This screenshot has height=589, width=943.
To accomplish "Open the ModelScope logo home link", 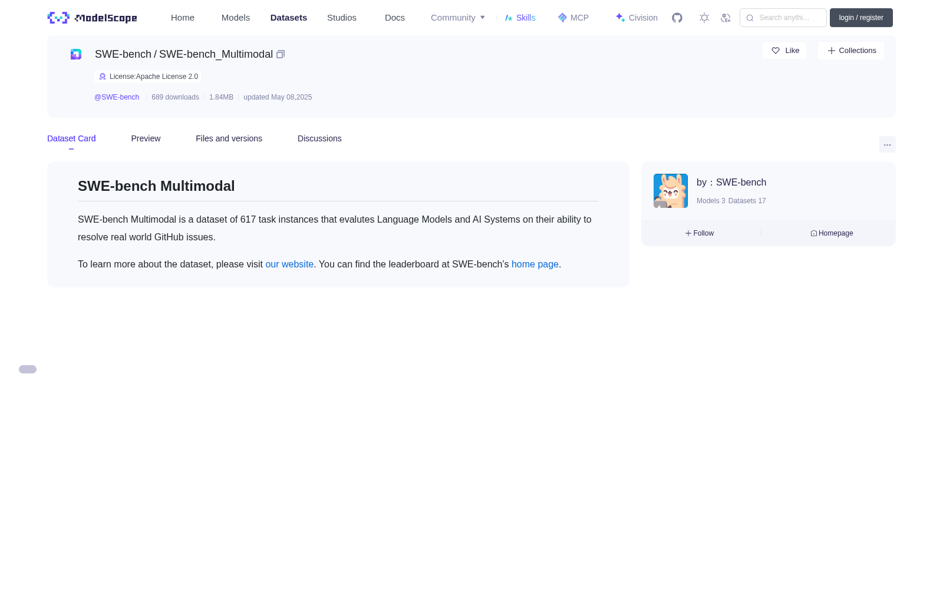I will coord(92,18).
